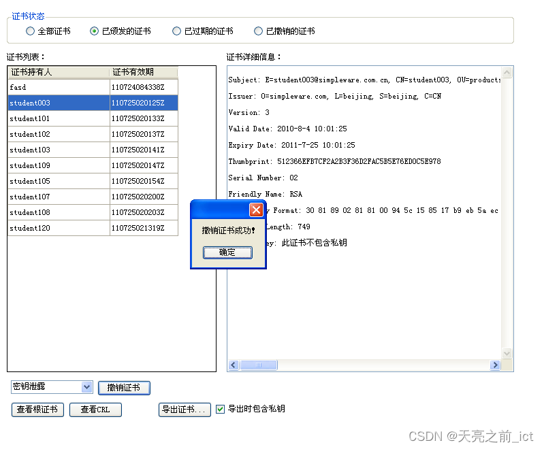The width and height of the screenshot is (544, 449).
Task: Confirm the dialog with 确定 button
Action: [x=227, y=252]
